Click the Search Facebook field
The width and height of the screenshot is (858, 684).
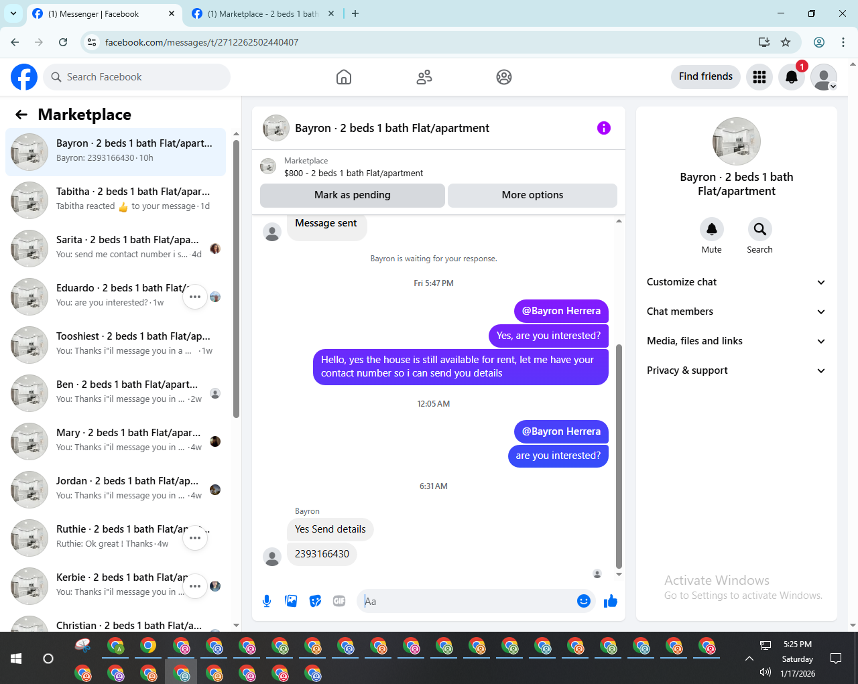pyautogui.click(x=137, y=77)
